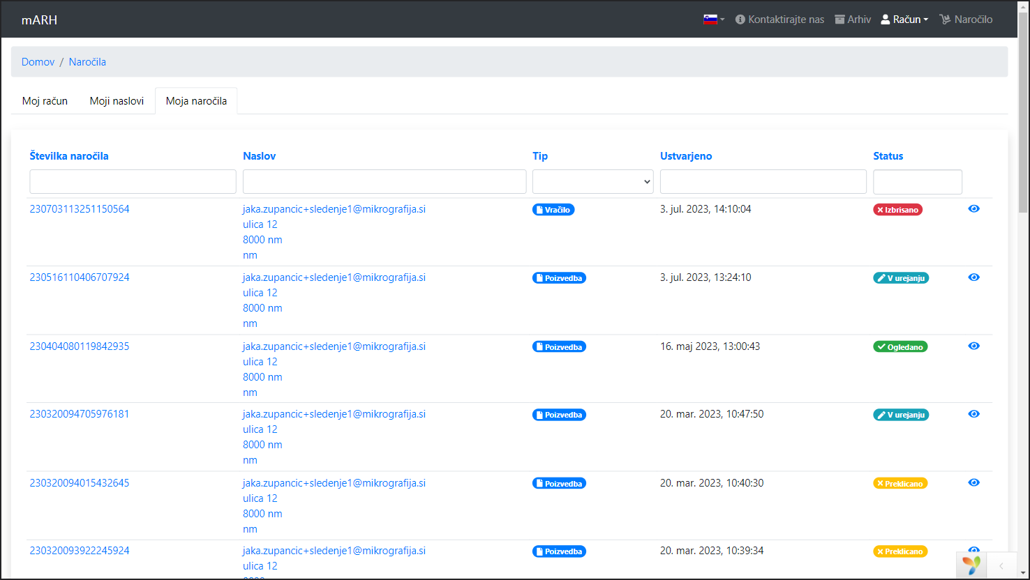This screenshot has width=1030, height=580.
Task: Click the Yii debug toolbar logo
Action: click(x=971, y=565)
